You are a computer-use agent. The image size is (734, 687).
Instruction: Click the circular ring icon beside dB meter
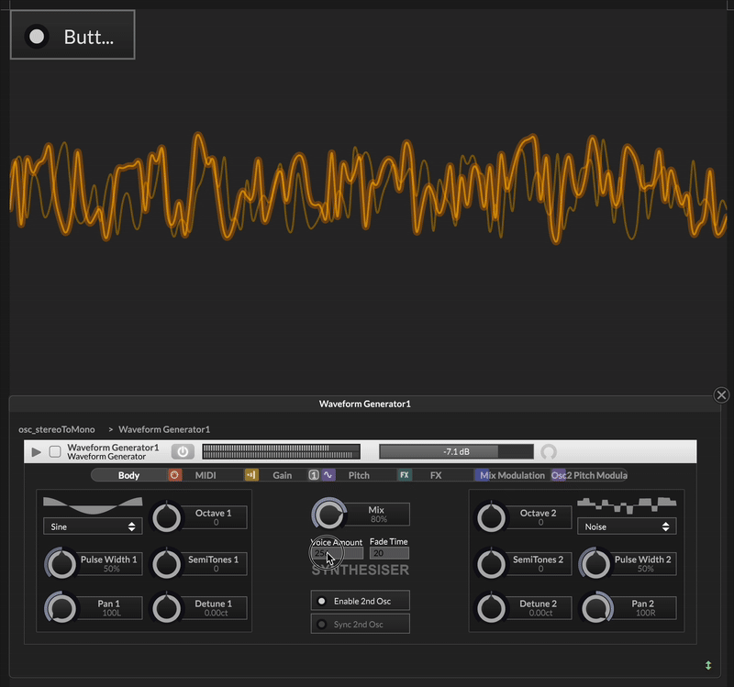pyautogui.click(x=549, y=451)
